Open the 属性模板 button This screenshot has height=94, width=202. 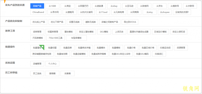click(68, 32)
